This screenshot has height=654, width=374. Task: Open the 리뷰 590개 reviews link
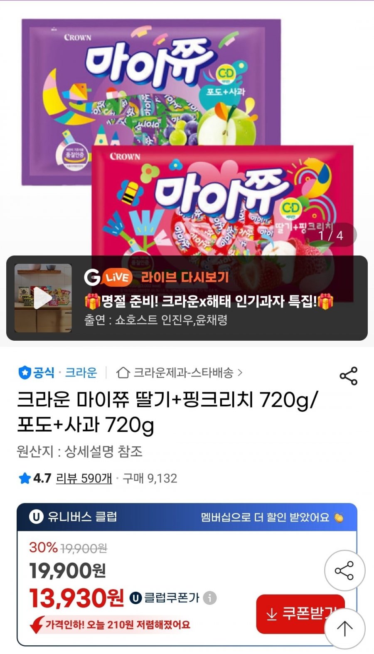[84, 478]
